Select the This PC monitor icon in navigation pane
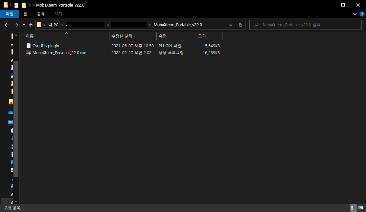Screen dimensions: 366x212 [x=11, y=123]
